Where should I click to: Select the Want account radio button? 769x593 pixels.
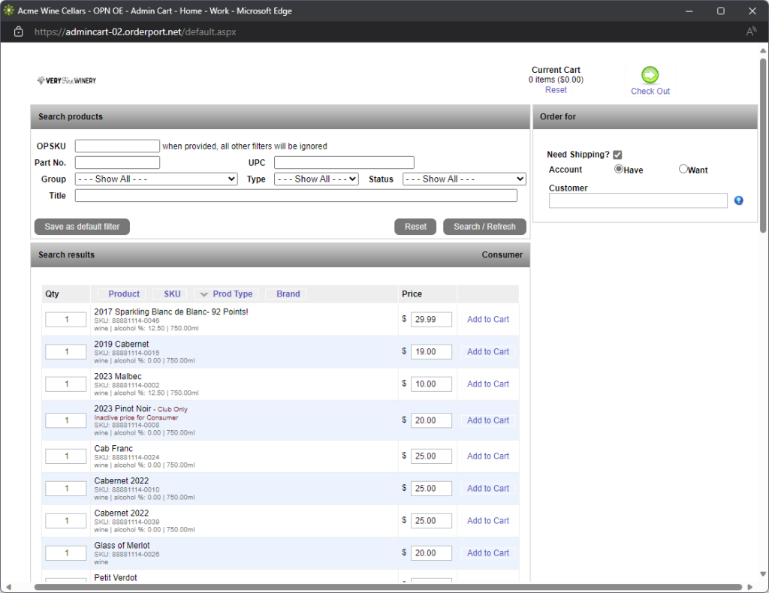683,169
